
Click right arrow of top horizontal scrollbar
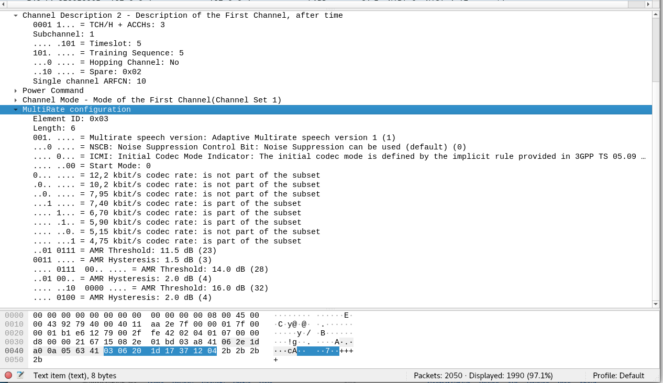[x=648, y=3]
